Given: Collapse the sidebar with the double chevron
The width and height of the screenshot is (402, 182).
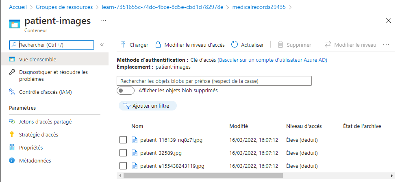Looking at the screenshot, I should click(x=102, y=45).
